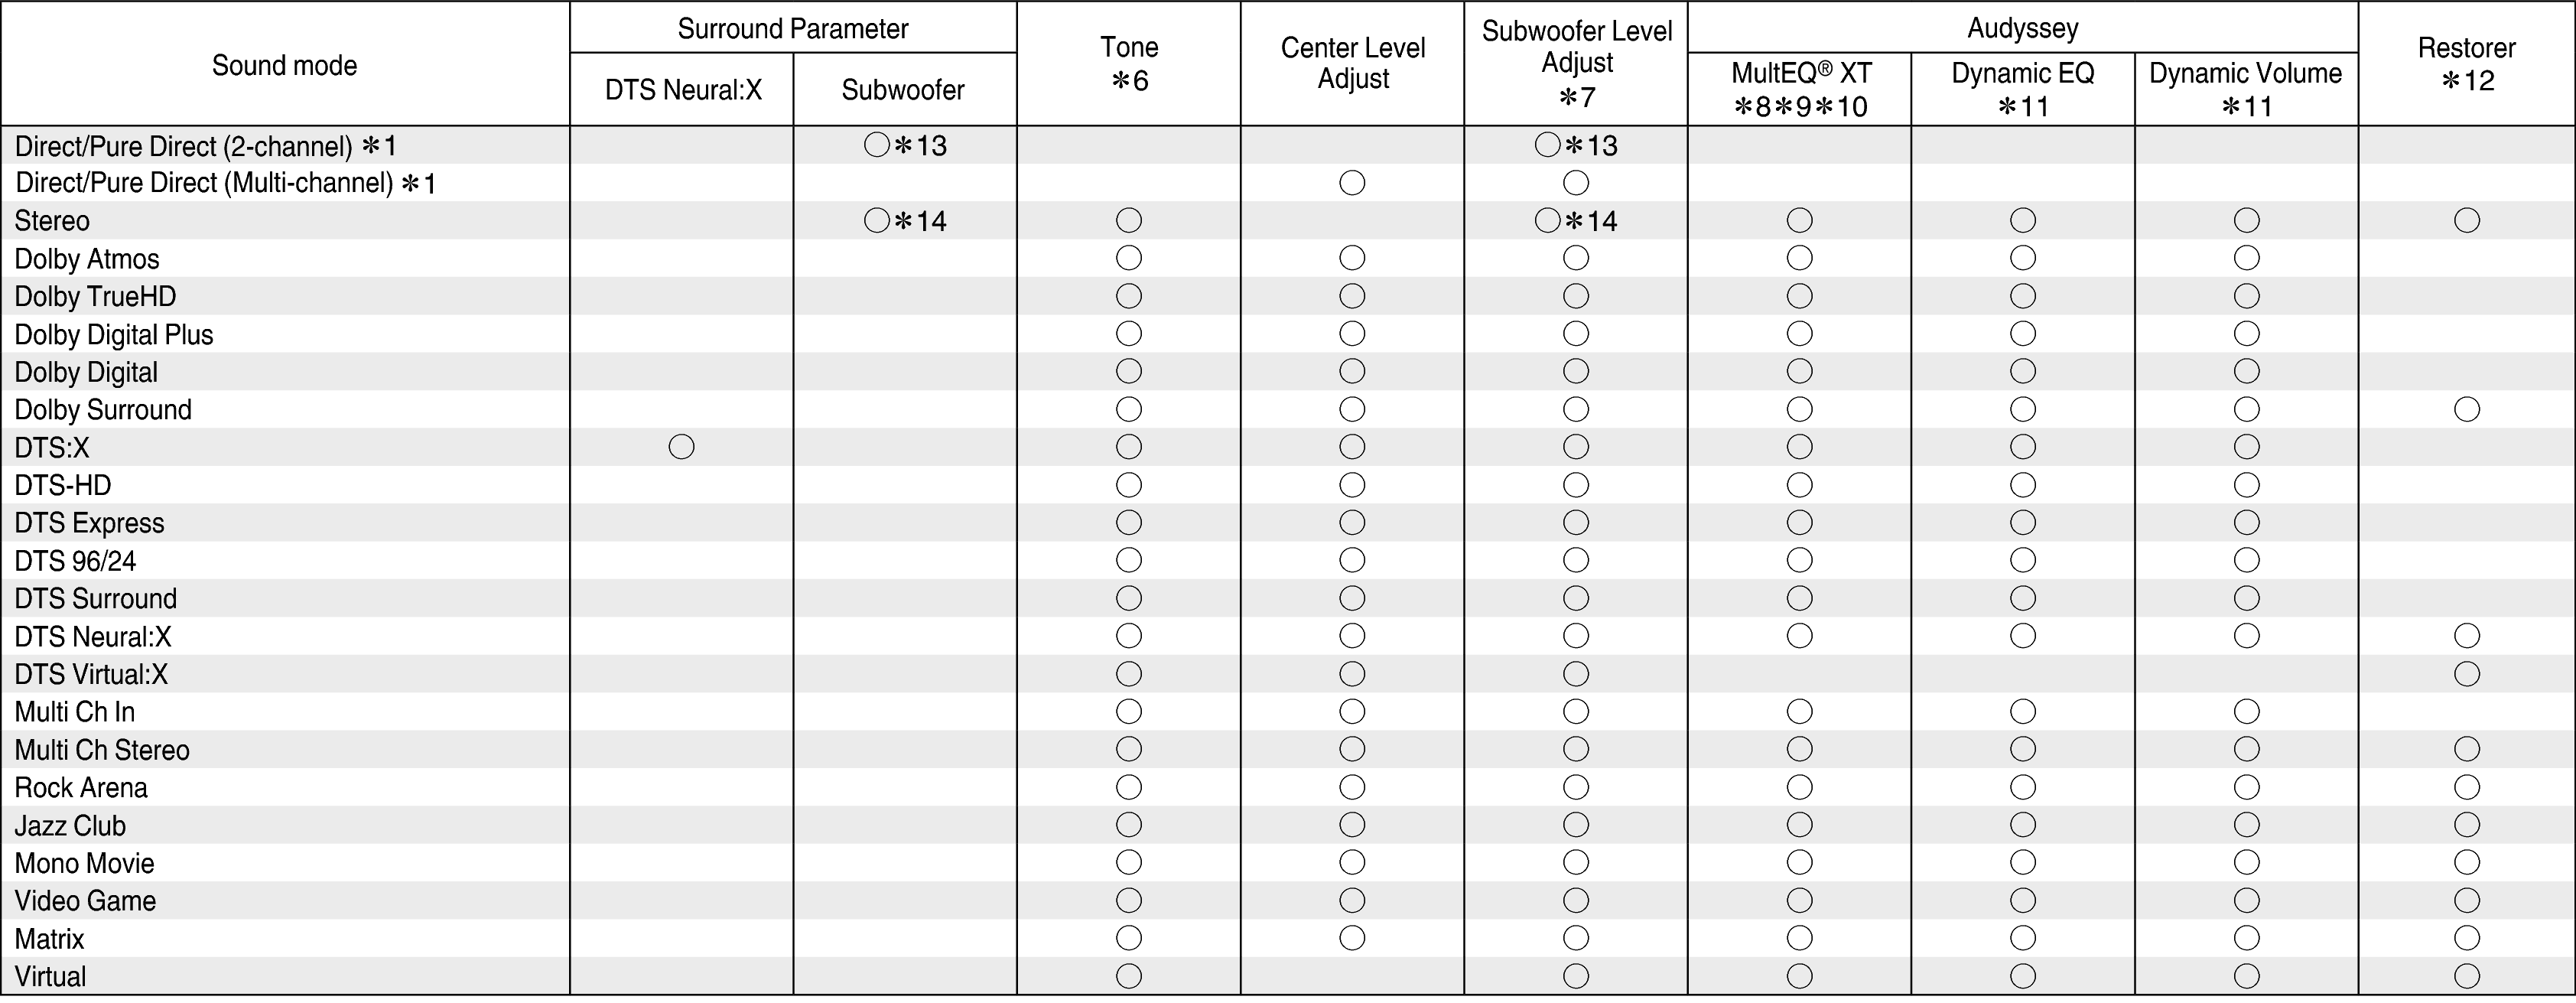Click the "Dolby Atmos" row label
This screenshot has width=2576, height=1003.
[x=87, y=259]
